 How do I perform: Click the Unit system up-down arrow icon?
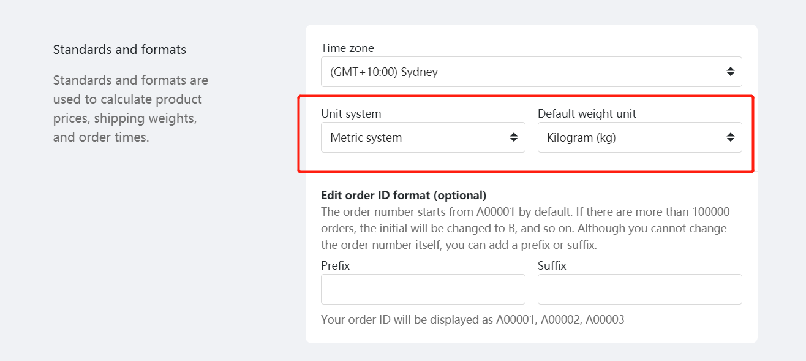point(513,137)
